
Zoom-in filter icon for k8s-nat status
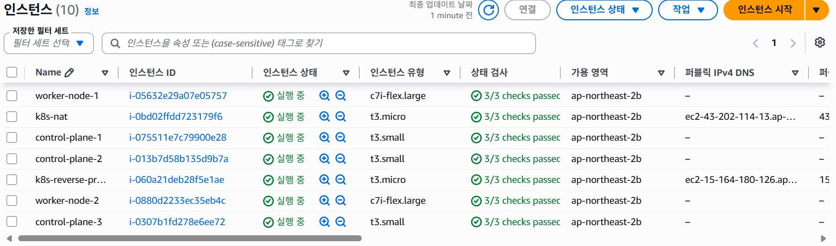point(324,117)
